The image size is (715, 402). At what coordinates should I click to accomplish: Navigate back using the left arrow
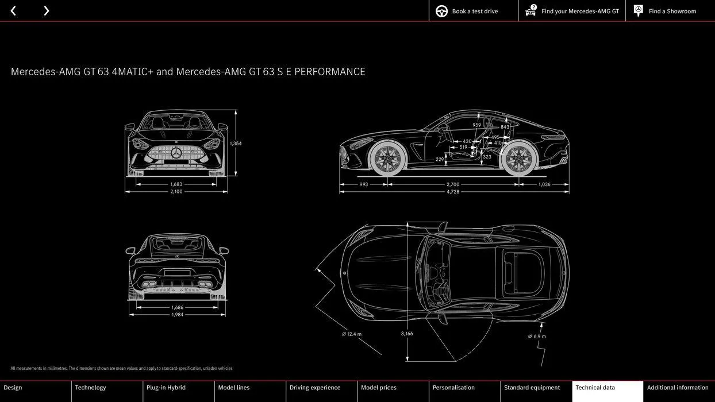(13, 10)
